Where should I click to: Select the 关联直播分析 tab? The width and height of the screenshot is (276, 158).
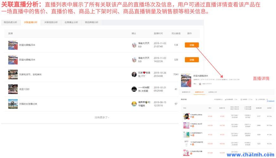pyautogui.click(x=31, y=22)
